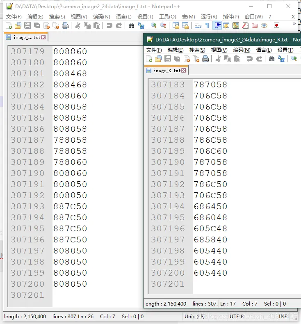
Task: Open Replace icon in image_L window
Action: pos(141,25)
